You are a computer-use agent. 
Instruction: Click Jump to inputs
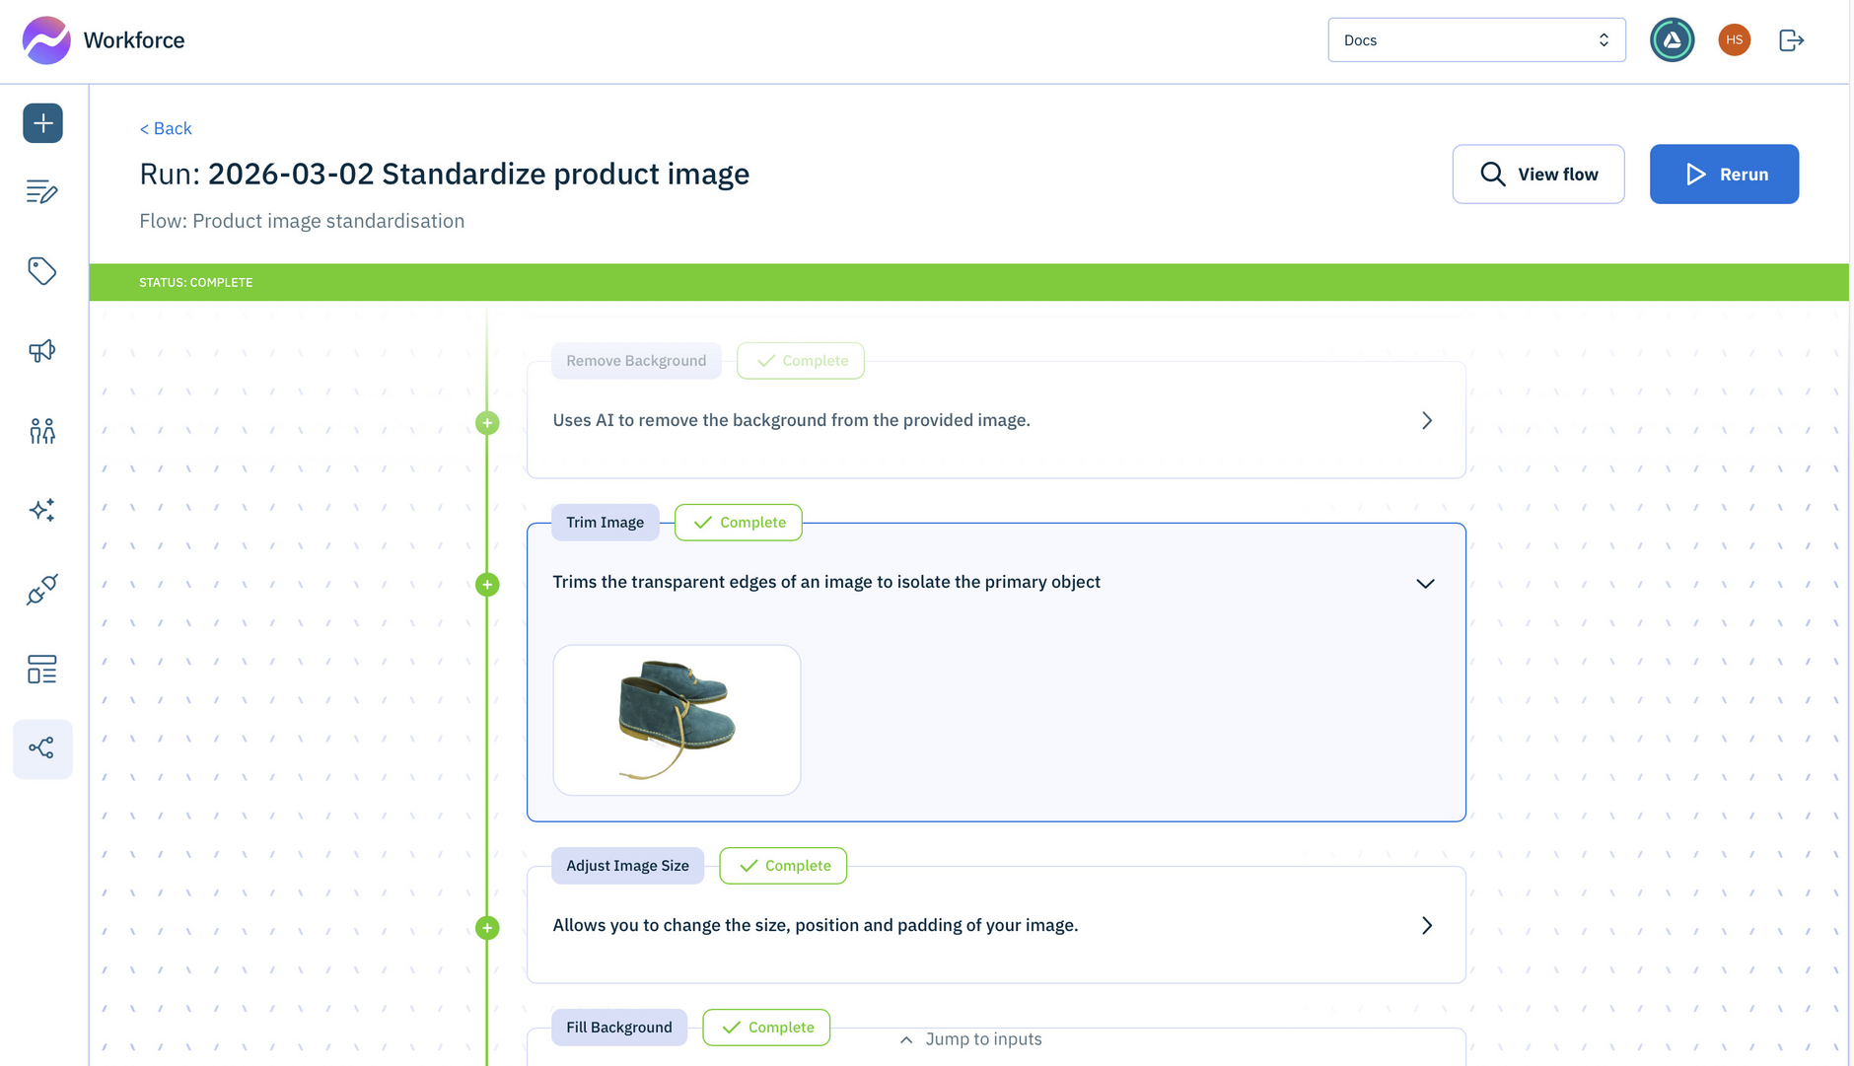coord(971,1039)
